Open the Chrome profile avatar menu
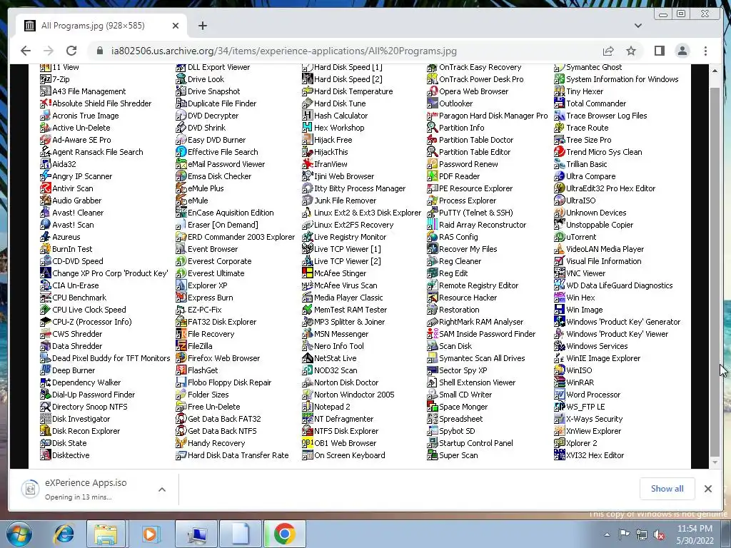This screenshot has width=731, height=548. click(x=682, y=51)
